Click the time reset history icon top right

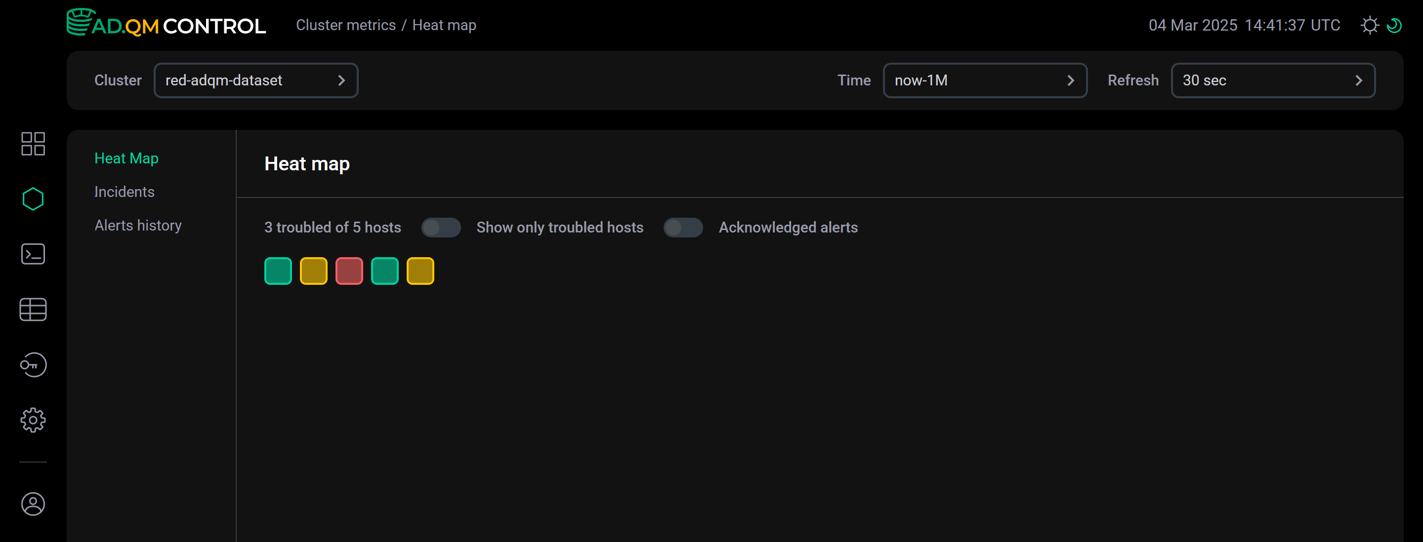pos(1394,25)
